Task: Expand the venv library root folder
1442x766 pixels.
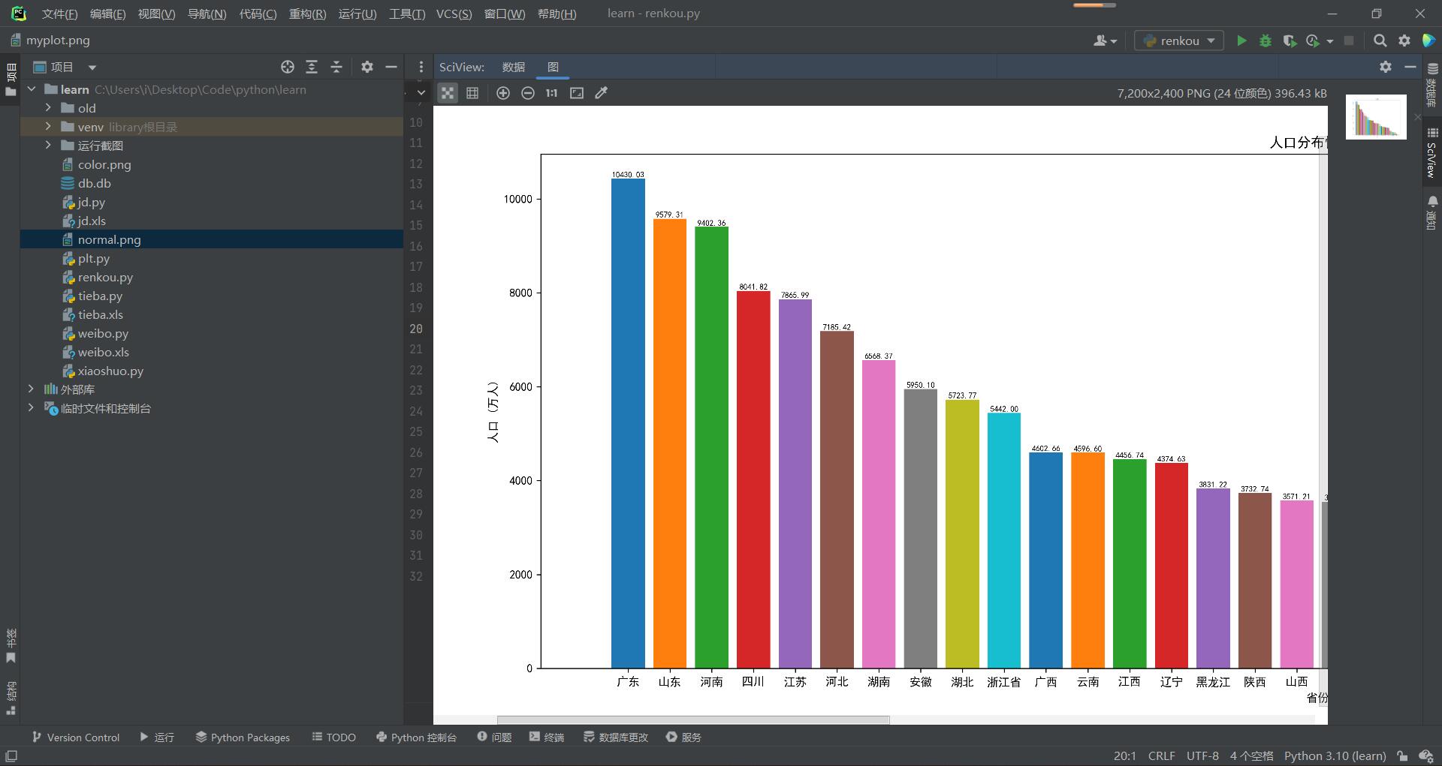Action: click(x=48, y=127)
